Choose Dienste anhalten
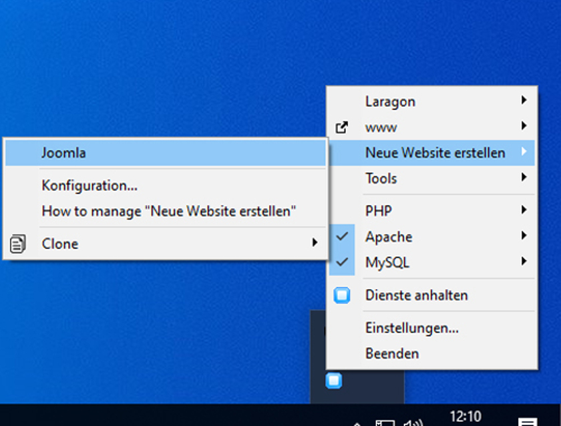This screenshot has width=561, height=426. pos(431,295)
